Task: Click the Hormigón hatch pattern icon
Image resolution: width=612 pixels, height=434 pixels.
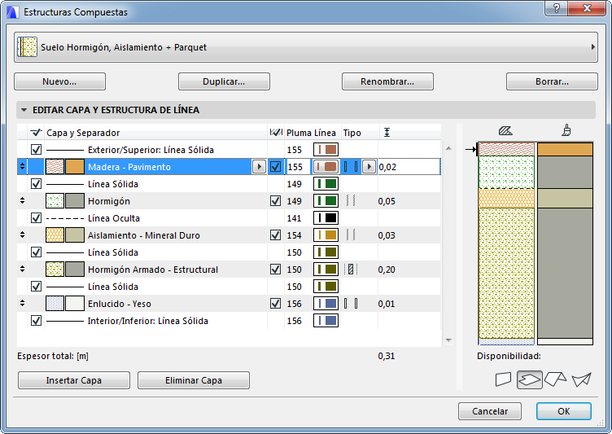Action: 55,201
